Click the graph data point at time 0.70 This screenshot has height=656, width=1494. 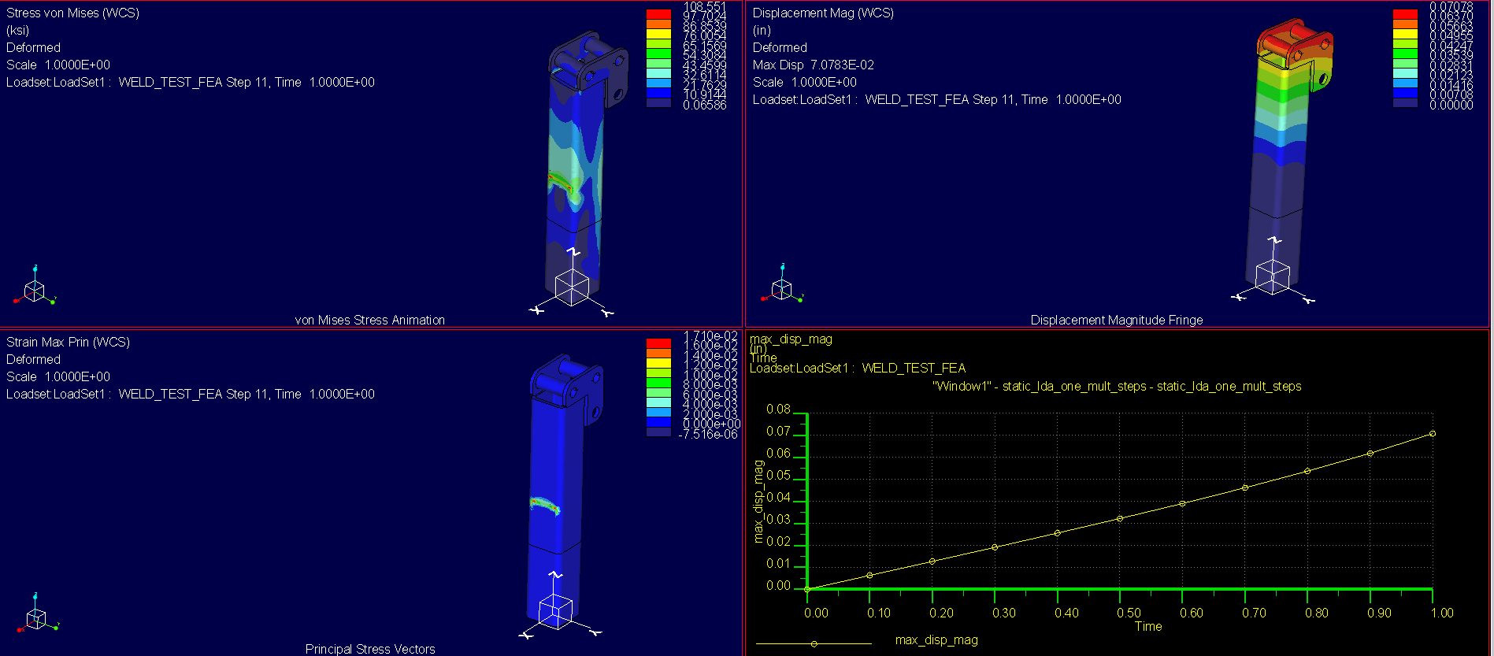(1245, 488)
